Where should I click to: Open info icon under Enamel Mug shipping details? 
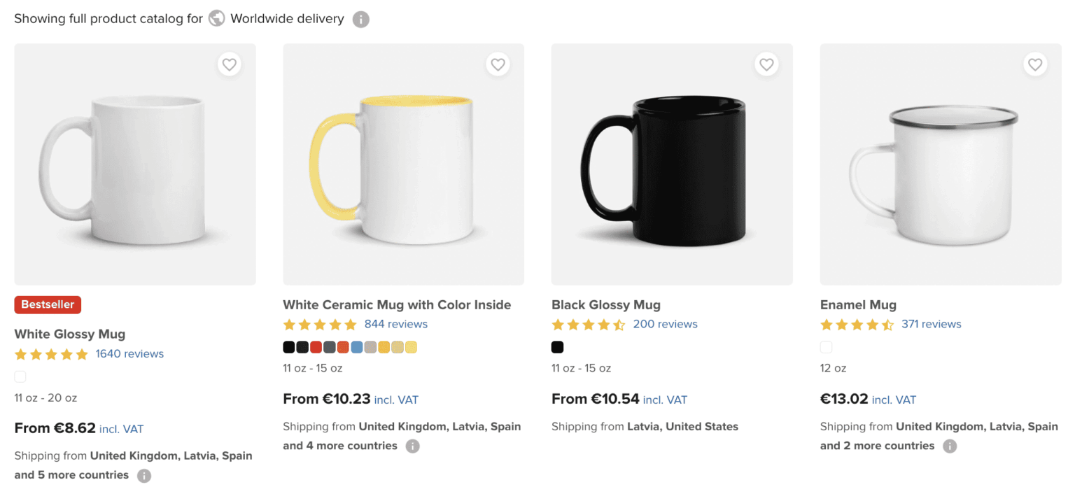pos(950,446)
